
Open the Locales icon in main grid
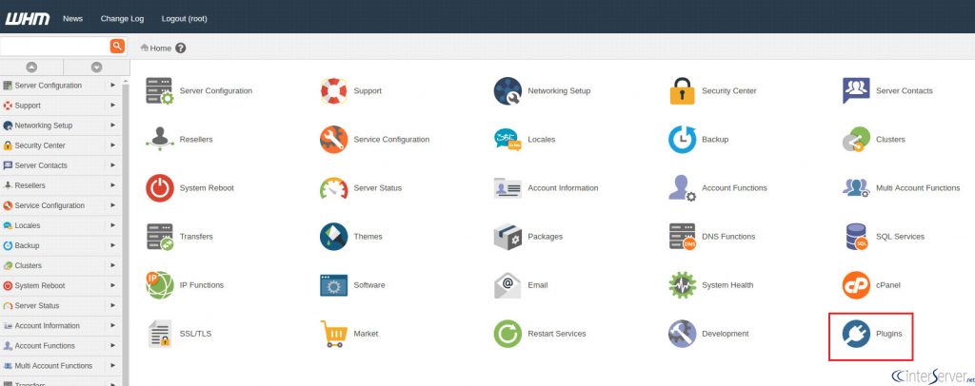pos(508,139)
